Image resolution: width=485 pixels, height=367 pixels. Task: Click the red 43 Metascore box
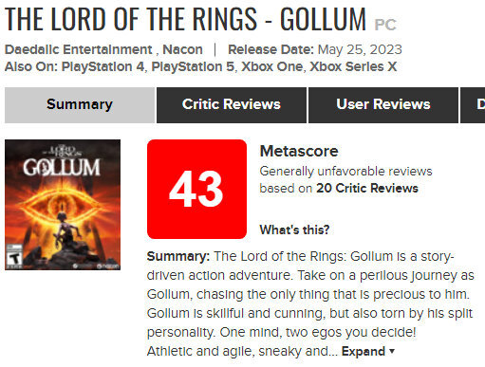(x=196, y=189)
